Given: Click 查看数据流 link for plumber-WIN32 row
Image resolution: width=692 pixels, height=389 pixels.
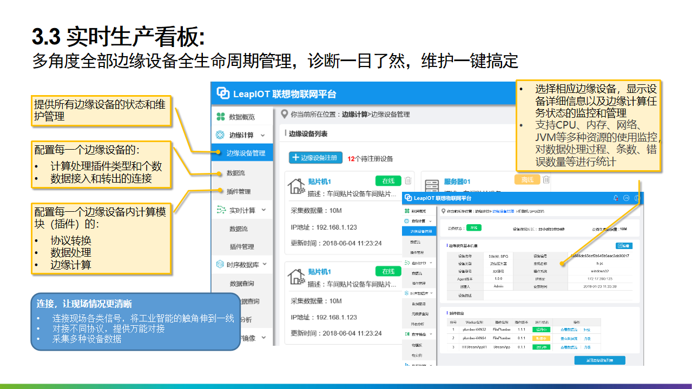Looking at the screenshot, I should click(x=569, y=330).
